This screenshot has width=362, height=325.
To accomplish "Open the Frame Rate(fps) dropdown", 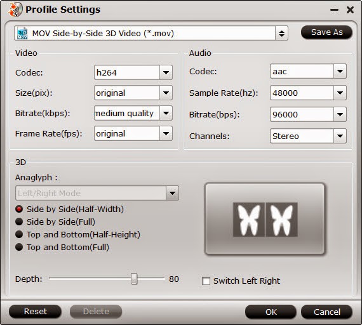I will pyautogui.click(x=166, y=133).
